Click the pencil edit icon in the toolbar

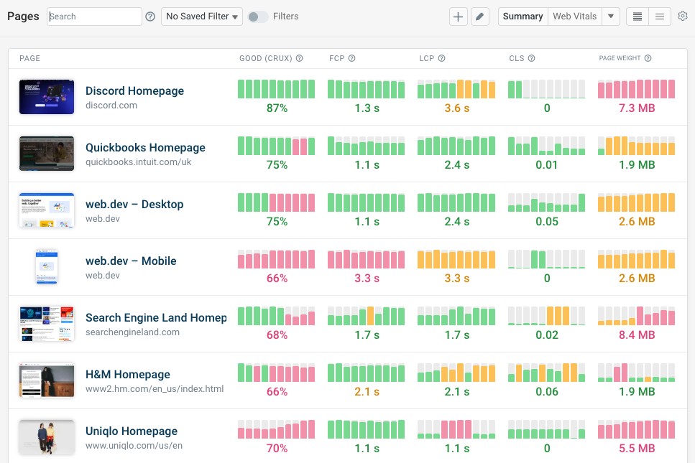(479, 16)
